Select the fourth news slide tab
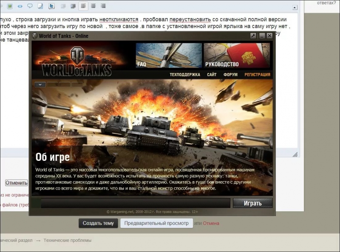Image resolution: width=340 pixels, height=252 pixels. pyautogui.click(x=77, y=84)
